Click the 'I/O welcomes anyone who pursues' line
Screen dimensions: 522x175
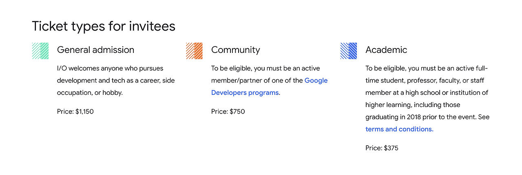click(x=110, y=68)
